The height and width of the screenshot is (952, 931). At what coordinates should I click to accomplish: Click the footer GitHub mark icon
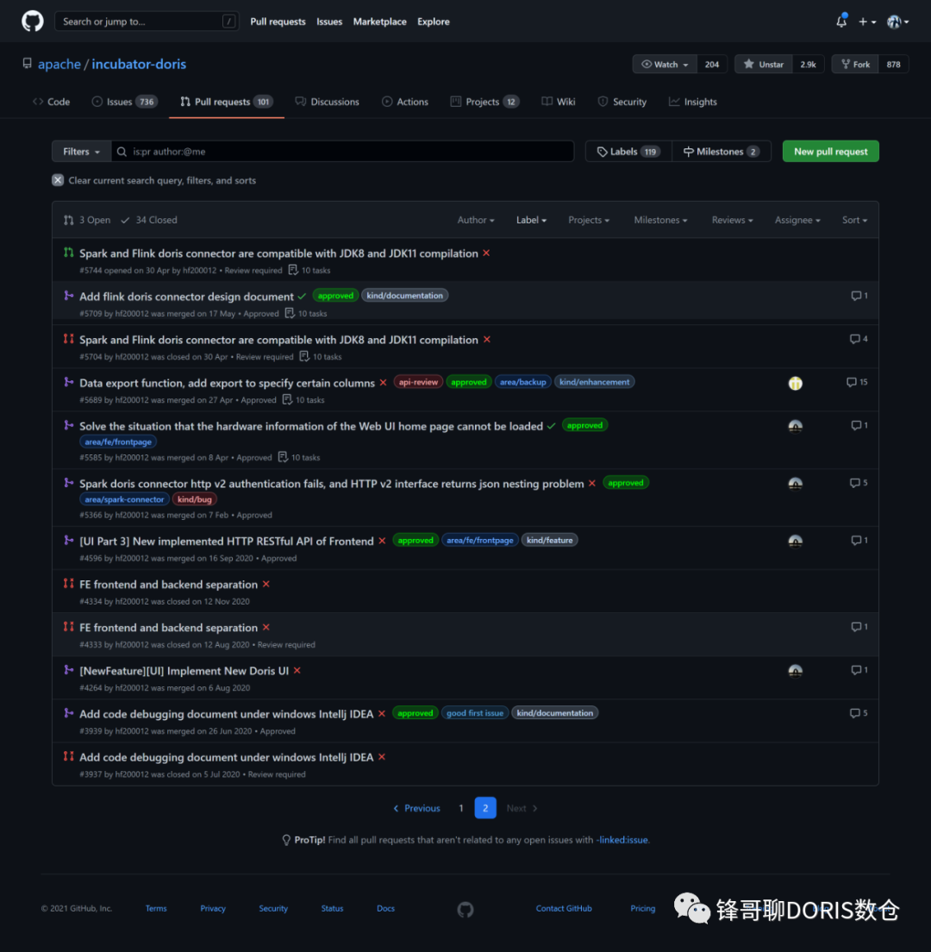(x=465, y=909)
